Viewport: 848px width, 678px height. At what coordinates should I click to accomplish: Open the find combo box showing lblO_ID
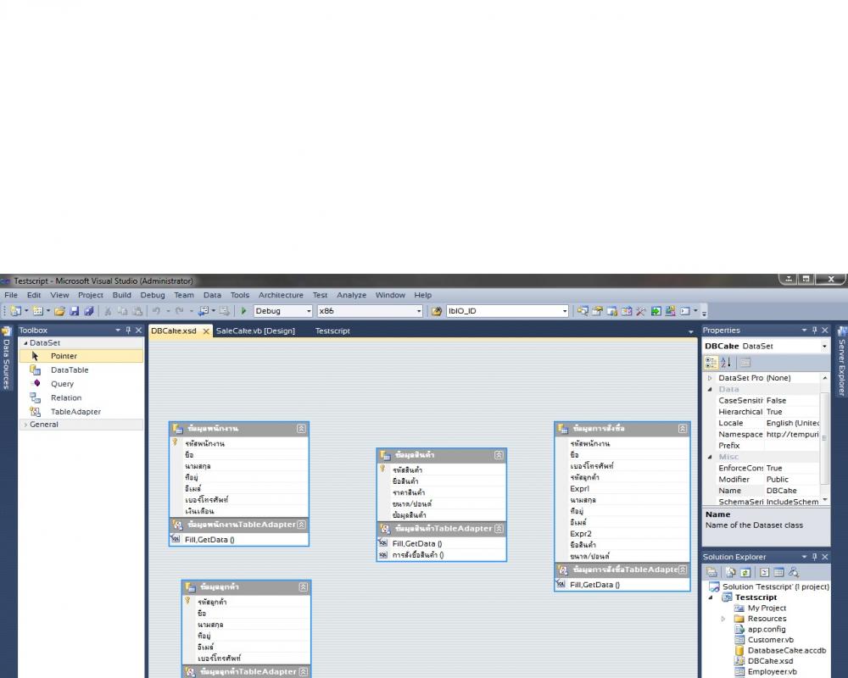click(x=565, y=311)
